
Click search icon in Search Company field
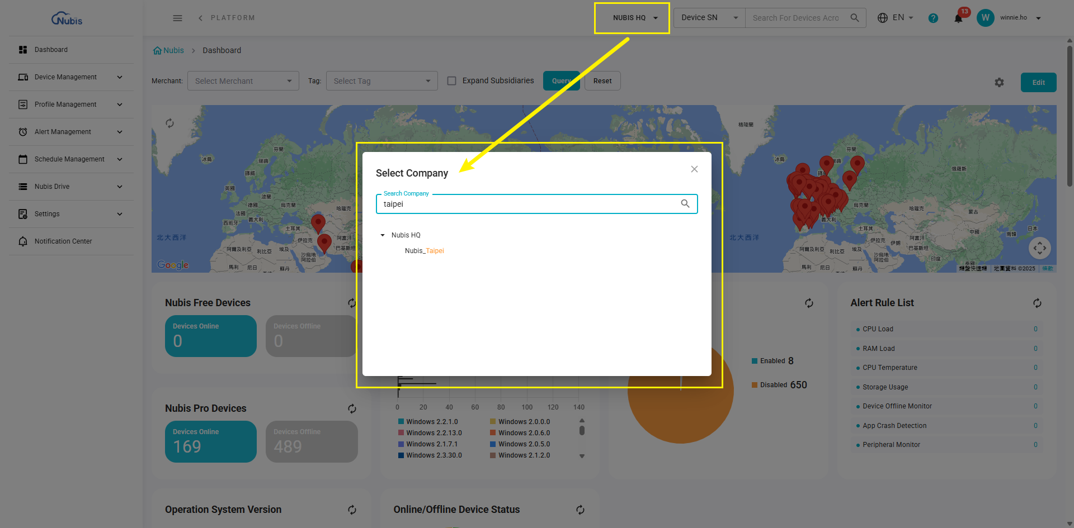pyautogui.click(x=685, y=204)
